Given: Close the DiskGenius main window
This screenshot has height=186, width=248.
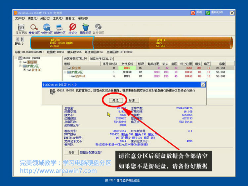Looking at the screenshot, I should (232, 13).
